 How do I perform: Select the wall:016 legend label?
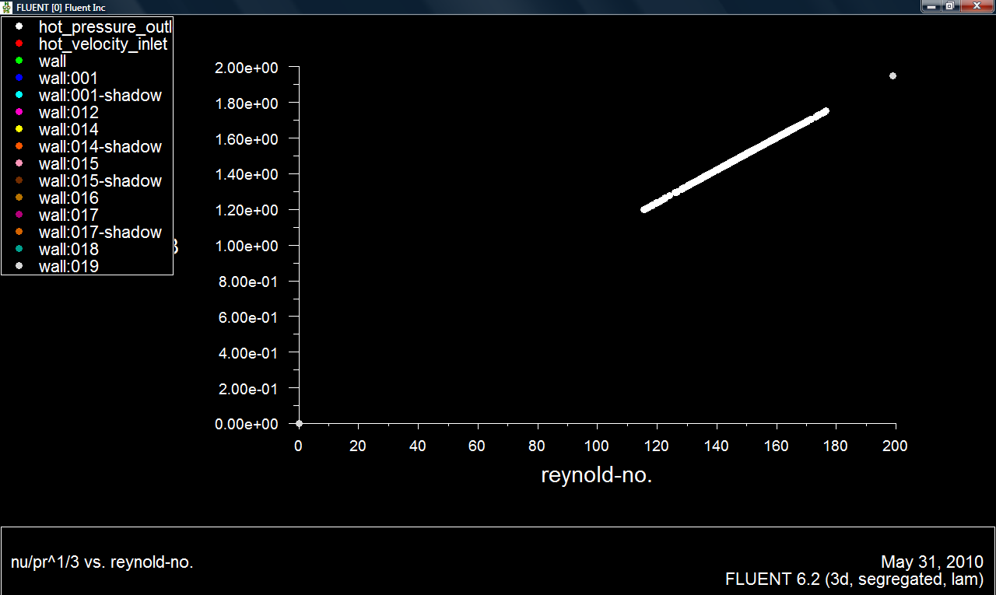click(x=68, y=198)
